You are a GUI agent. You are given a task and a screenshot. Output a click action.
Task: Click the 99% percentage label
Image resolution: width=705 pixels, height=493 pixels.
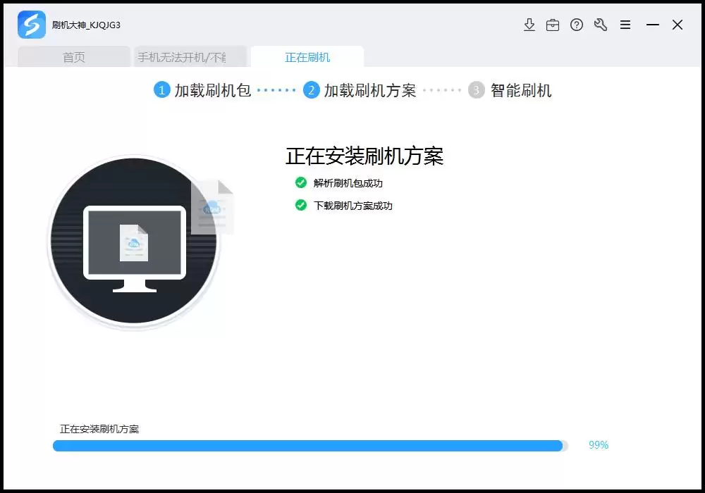pyautogui.click(x=597, y=445)
